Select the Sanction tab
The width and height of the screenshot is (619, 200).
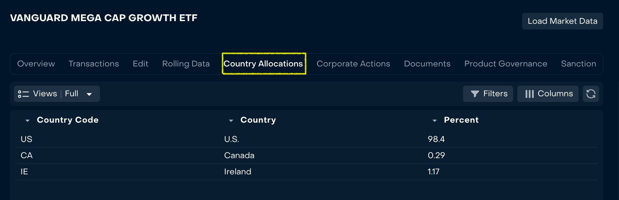click(578, 64)
